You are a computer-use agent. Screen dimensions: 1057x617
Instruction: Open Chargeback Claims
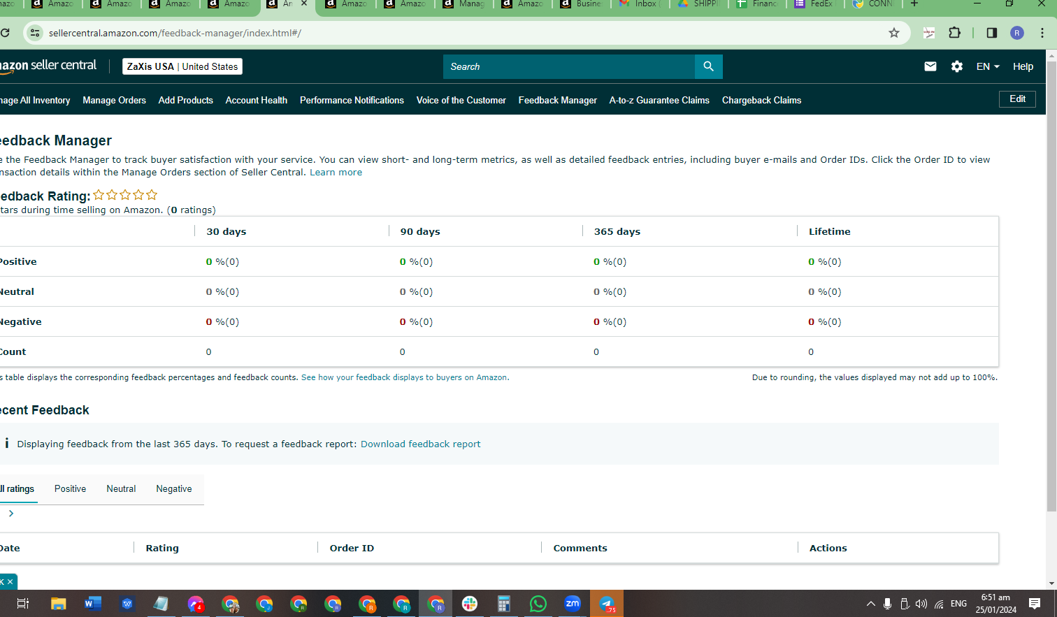pos(762,100)
